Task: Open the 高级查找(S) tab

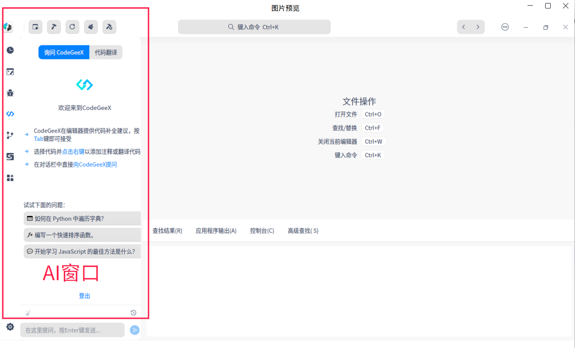Action: [x=303, y=231]
